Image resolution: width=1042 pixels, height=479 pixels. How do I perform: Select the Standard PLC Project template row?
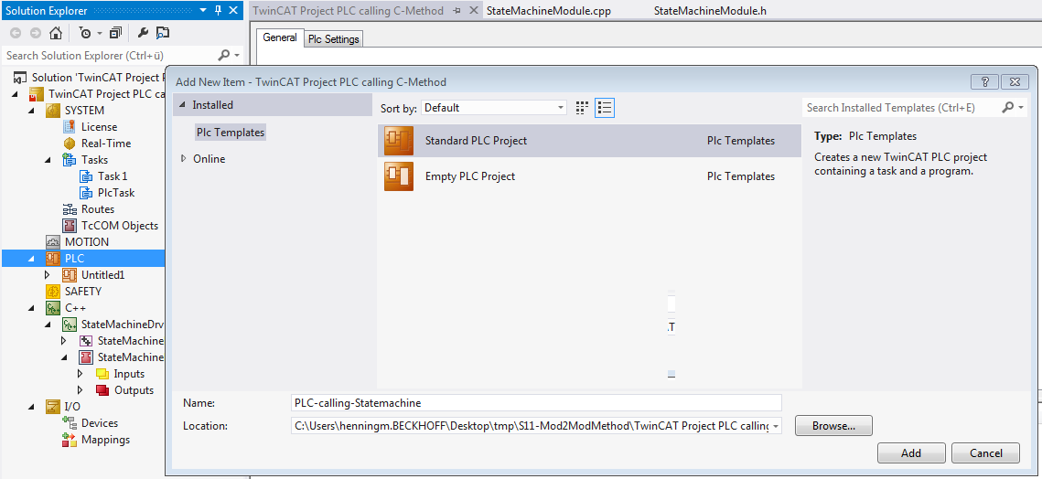click(x=589, y=141)
